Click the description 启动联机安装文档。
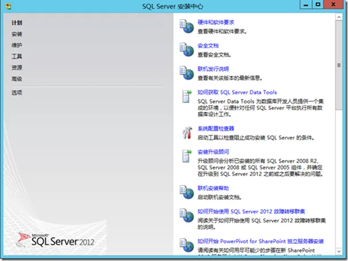 tap(219, 197)
